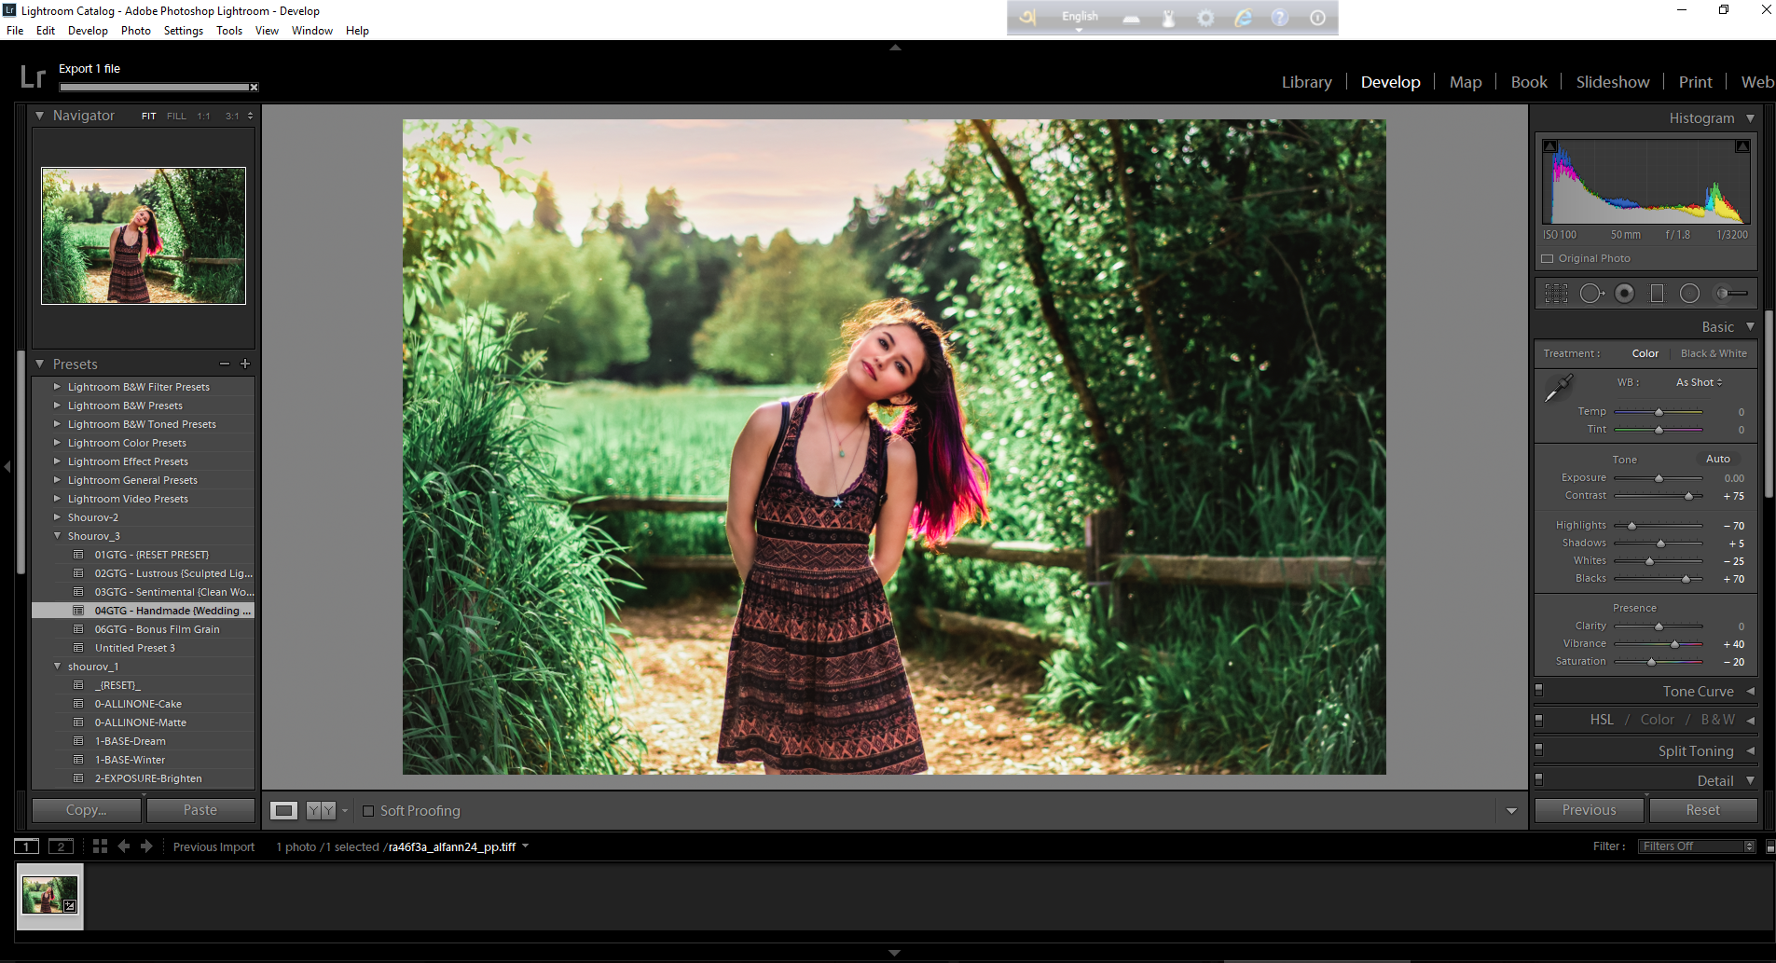
Task: Expand the Tone Curve panel
Action: coord(1750,691)
